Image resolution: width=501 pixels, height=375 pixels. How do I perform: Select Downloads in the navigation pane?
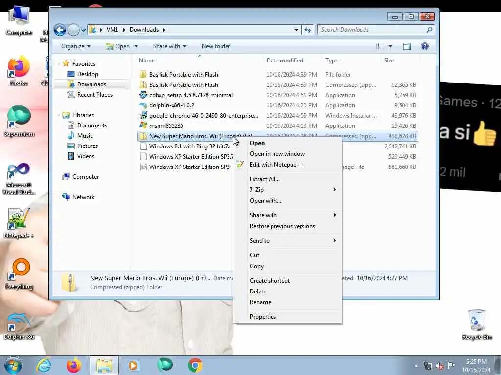[x=91, y=84]
